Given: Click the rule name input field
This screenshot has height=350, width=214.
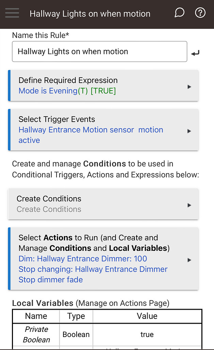Looking at the screenshot, I should click(x=99, y=52).
